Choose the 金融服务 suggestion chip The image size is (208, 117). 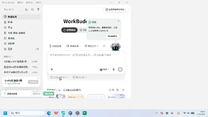pos(73,46)
